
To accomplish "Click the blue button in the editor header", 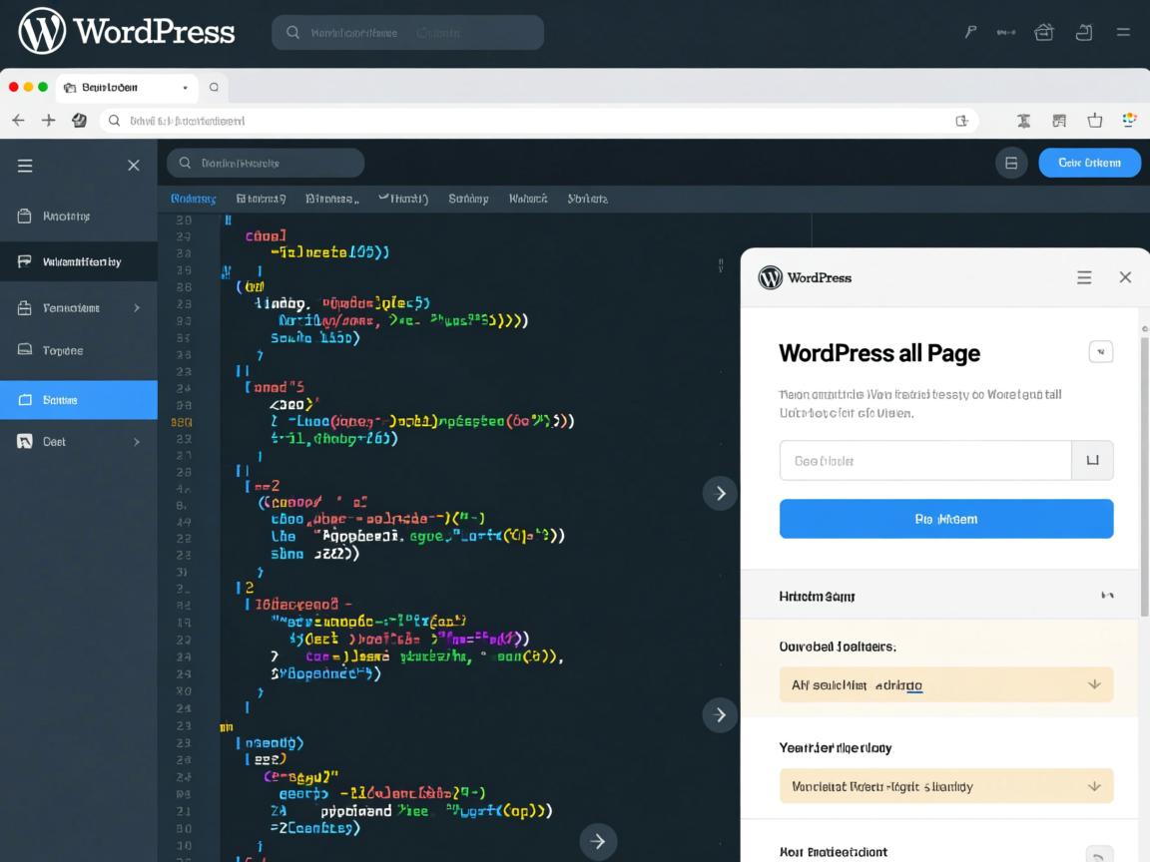I will [1089, 163].
